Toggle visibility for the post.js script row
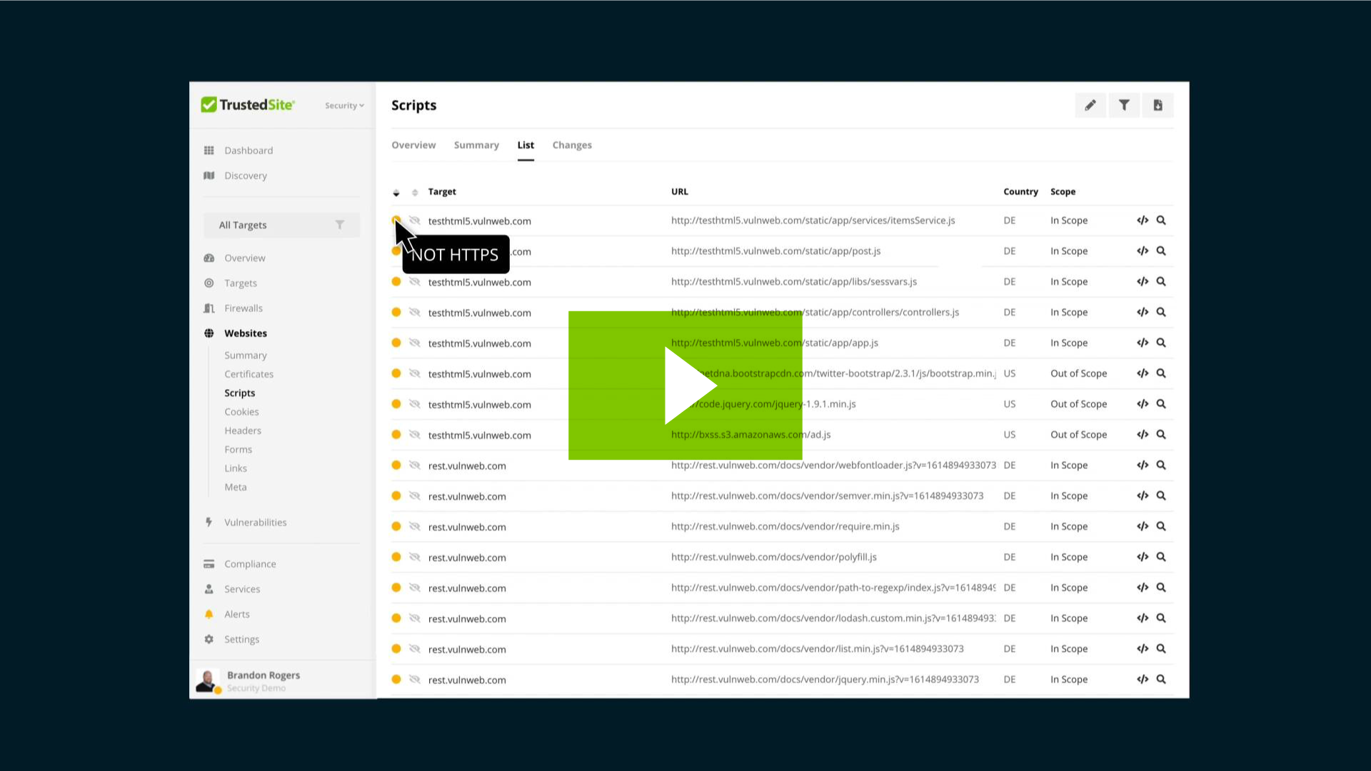Viewport: 1371px width, 771px height. [x=415, y=251]
